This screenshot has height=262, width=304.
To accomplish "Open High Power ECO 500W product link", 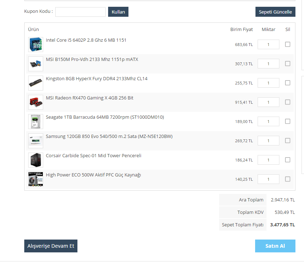I will 93,175.
